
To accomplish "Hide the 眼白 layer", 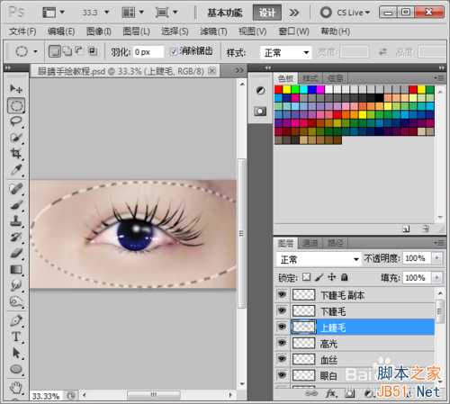I will pos(282,375).
